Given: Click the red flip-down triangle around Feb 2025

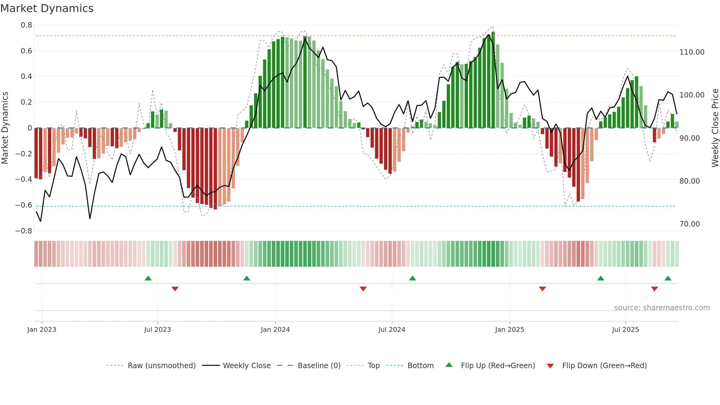Looking at the screenshot, I should click(x=542, y=289).
